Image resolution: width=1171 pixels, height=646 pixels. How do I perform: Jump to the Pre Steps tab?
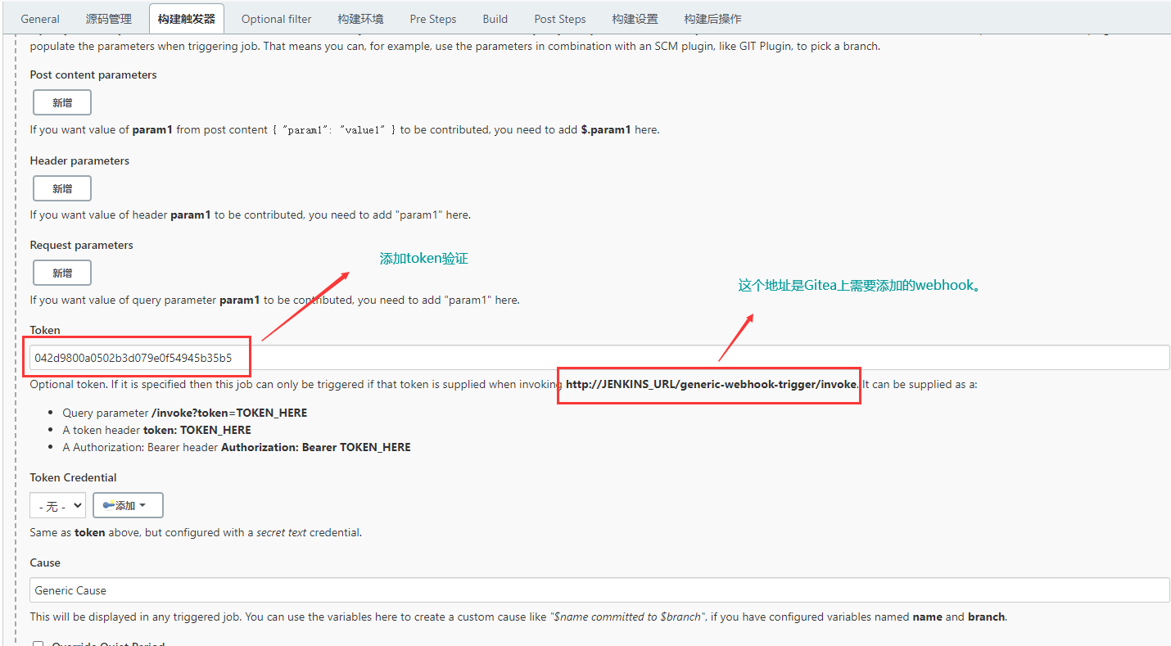(433, 19)
